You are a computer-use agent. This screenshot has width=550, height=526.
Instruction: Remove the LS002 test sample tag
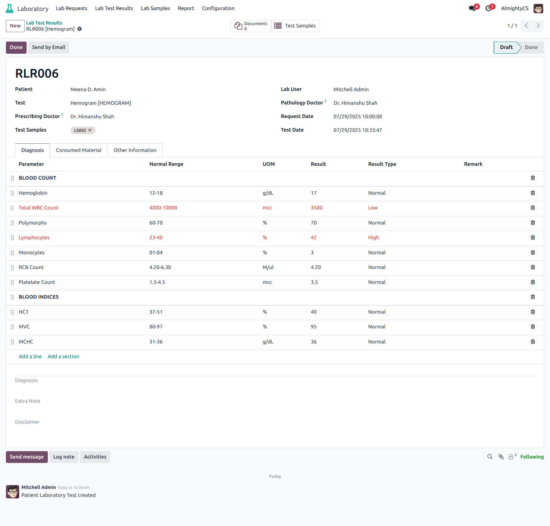click(x=90, y=130)
